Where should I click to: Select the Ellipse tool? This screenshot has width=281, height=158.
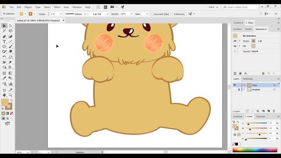pyautogui.click(x=4, y=47)
